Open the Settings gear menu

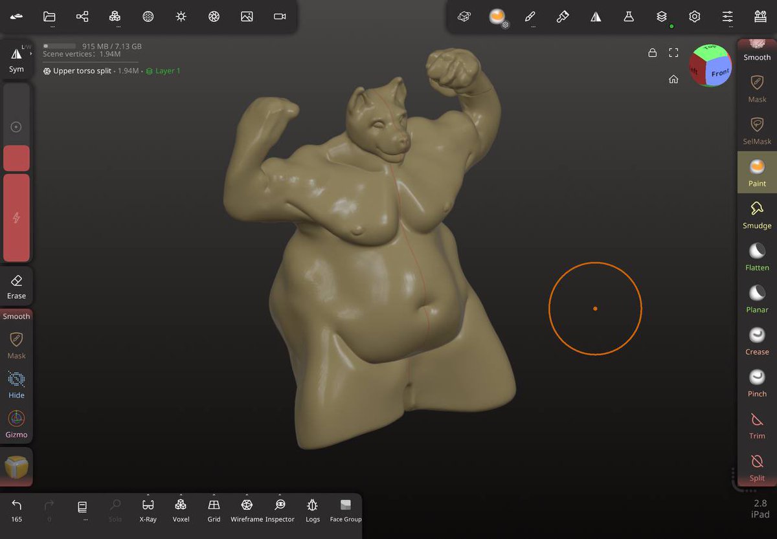coord(695,17)
